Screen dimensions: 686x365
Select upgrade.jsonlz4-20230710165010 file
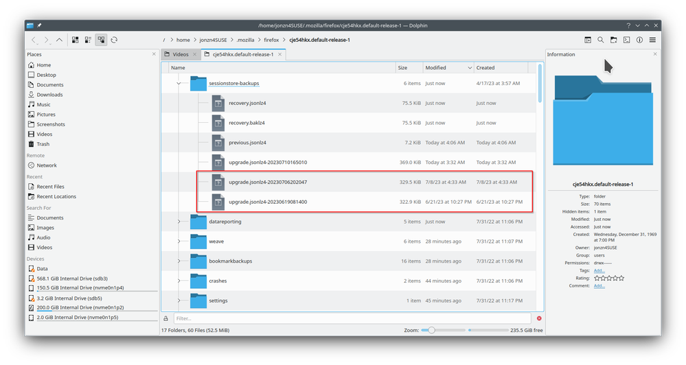click(268, 162)
